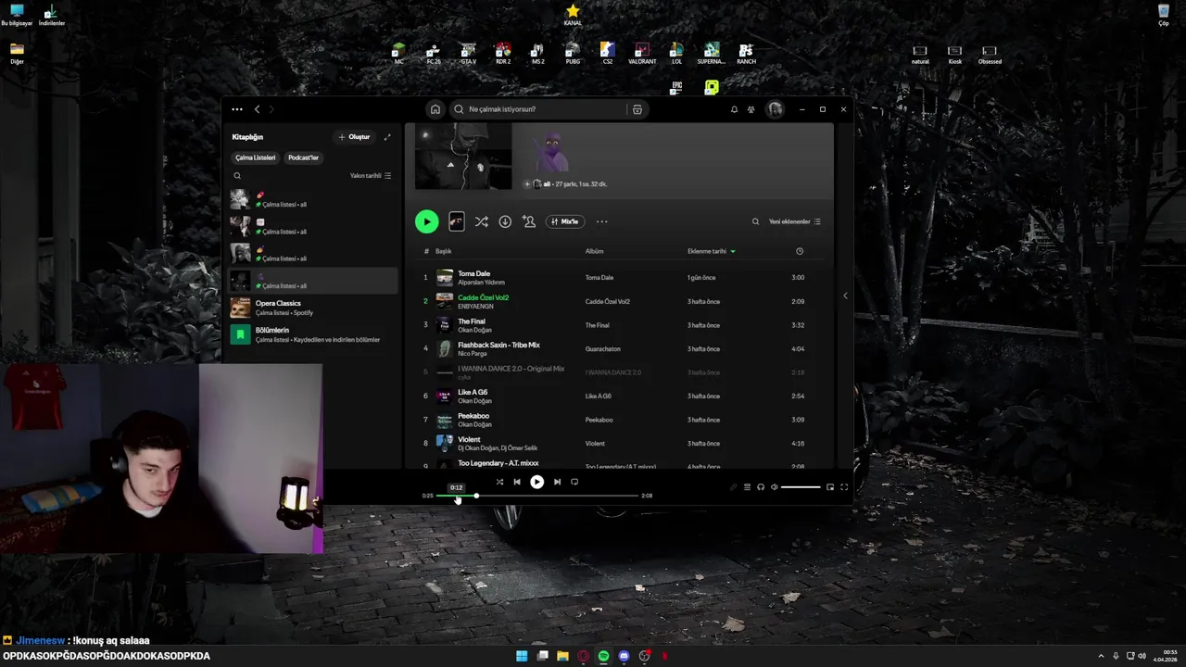
Task: Select the Çalma Listeleri filter
Action: pos(255,157)
